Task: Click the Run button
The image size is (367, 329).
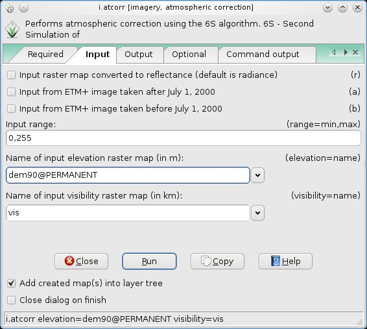Action: point(149,261)
